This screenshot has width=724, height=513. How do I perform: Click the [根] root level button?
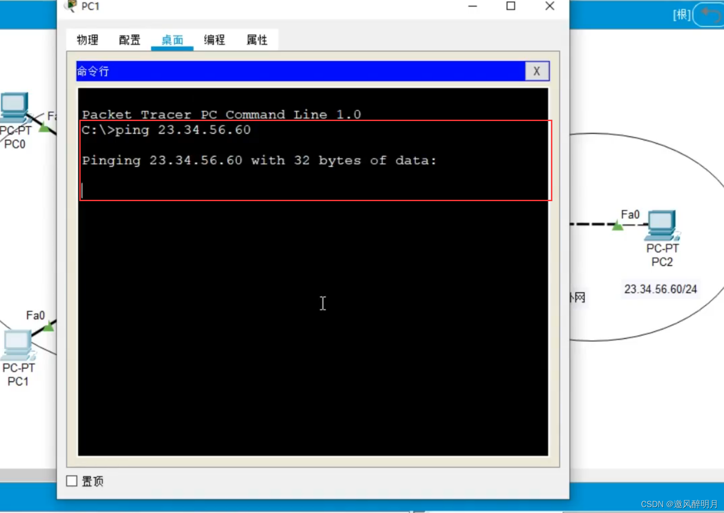[681, 15]
